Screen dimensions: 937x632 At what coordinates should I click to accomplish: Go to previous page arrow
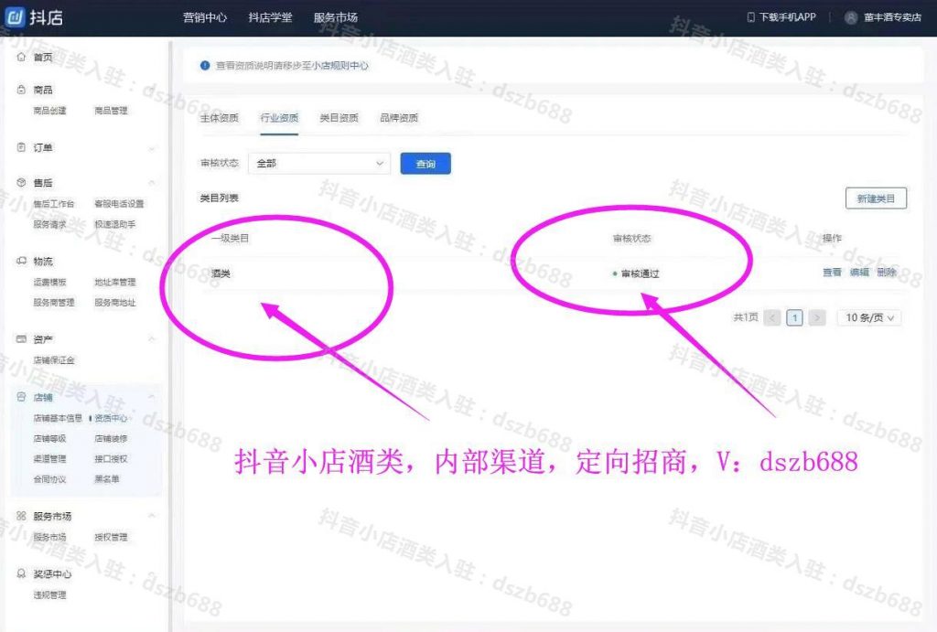772,317
